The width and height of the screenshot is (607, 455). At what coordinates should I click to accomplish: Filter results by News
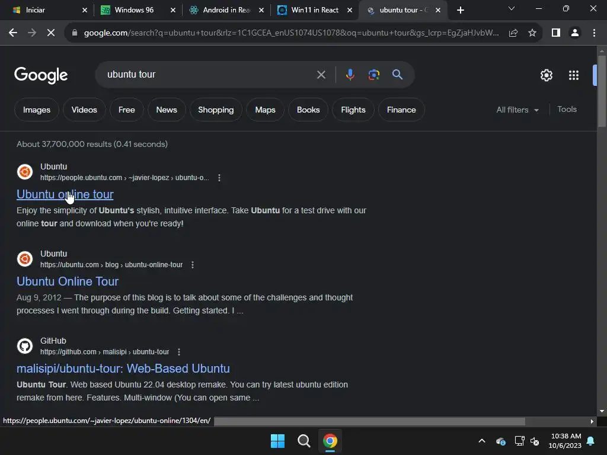pos(167,110)
